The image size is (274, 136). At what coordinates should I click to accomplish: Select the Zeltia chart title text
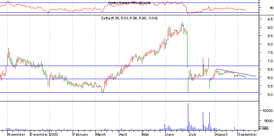(129, 18)
